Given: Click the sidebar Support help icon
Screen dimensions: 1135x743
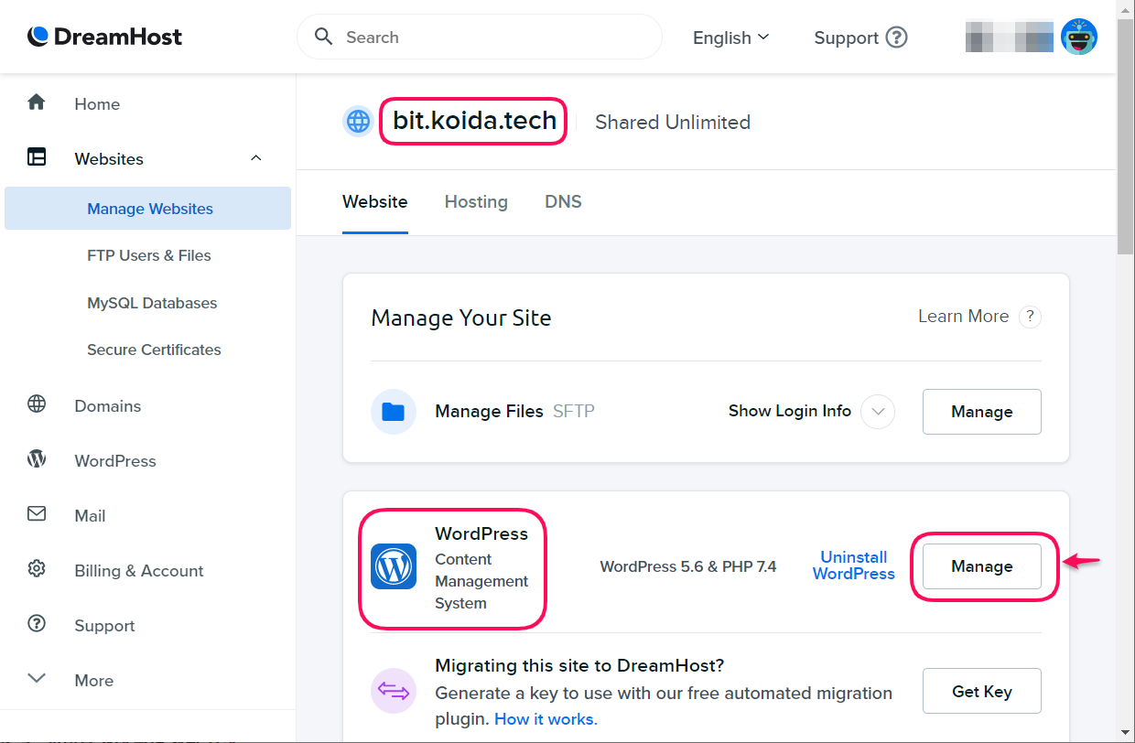Looking at the screenshot, I should (37, 624).
